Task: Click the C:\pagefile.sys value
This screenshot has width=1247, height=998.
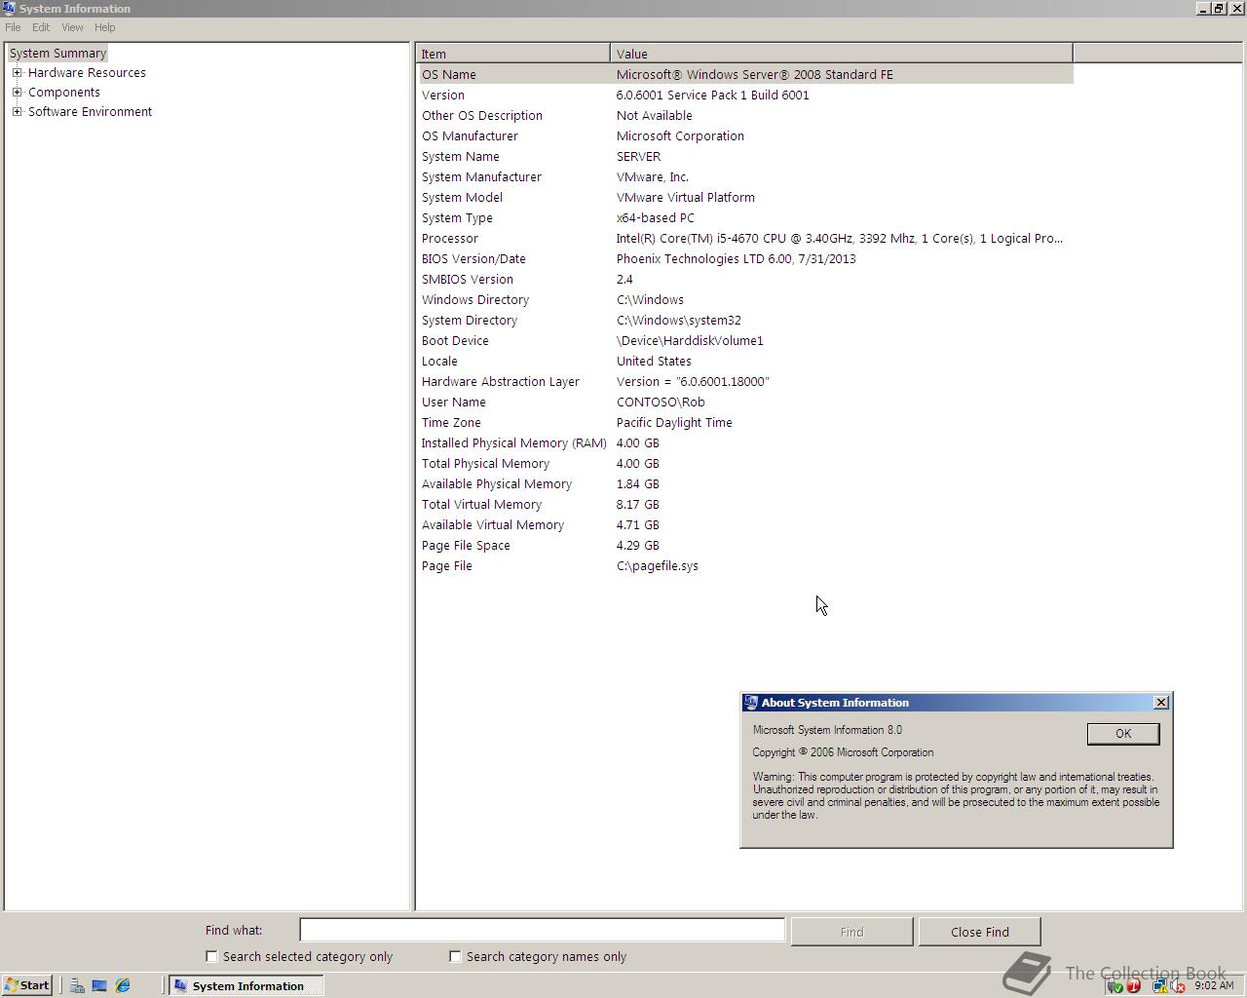Action: click(x=658, y=565)
